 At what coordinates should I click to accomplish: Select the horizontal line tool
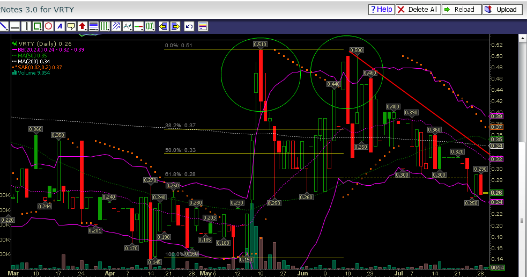tap(15, 26)
